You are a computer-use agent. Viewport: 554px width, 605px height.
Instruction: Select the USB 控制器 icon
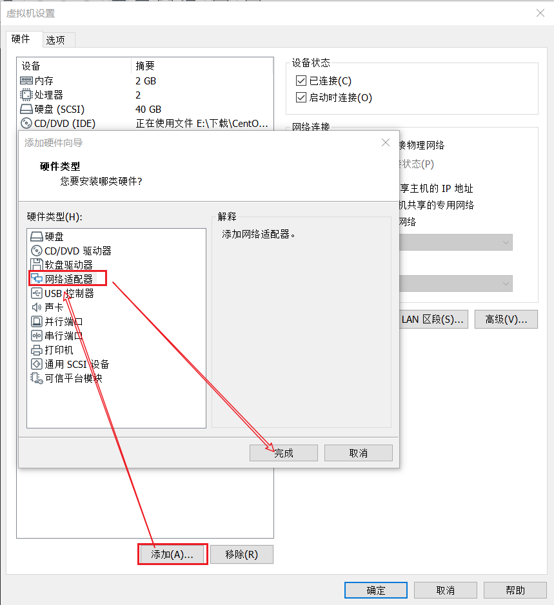[x=36, y=293]
